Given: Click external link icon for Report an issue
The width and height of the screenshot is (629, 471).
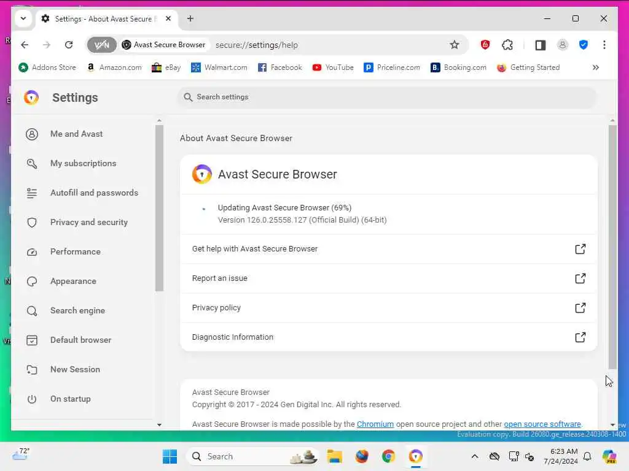Looking at the screenshot, I should click(580, 278).
